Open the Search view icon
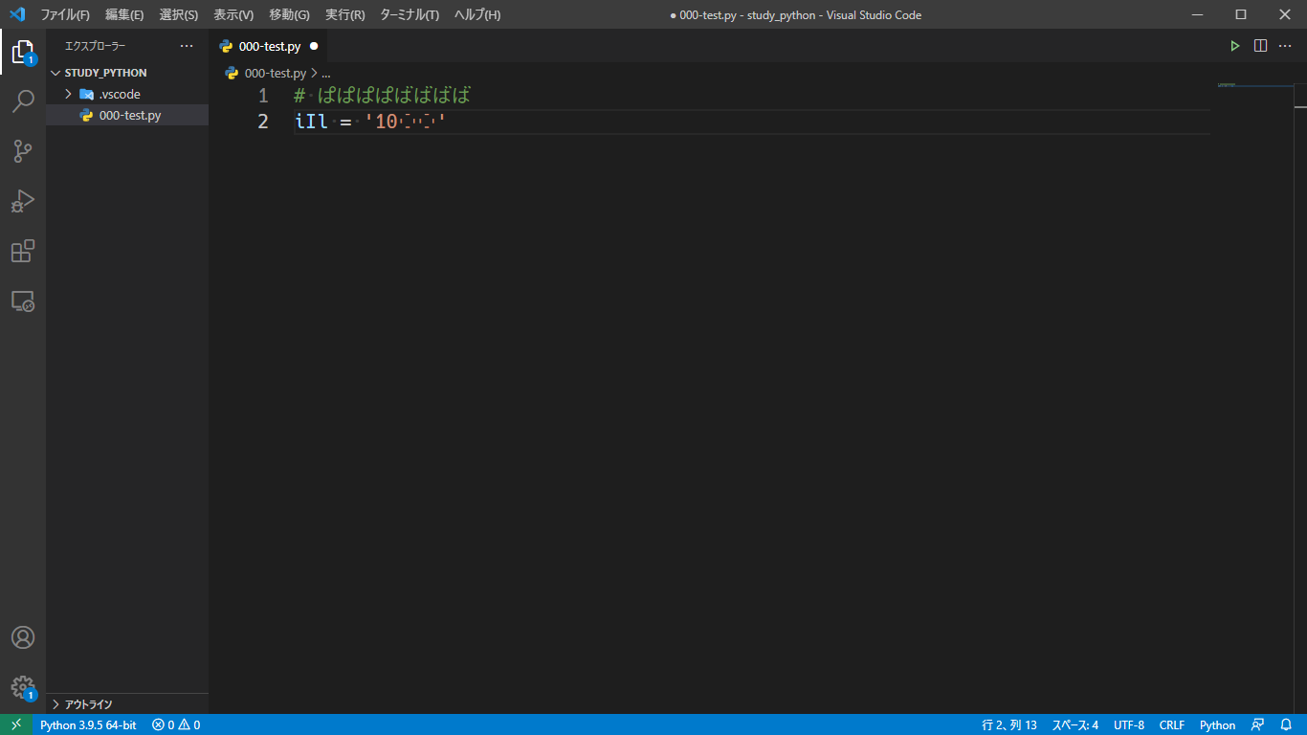The width and height of the screenshot is (1307, 735). pyautogui.click(x=23, y=101)
